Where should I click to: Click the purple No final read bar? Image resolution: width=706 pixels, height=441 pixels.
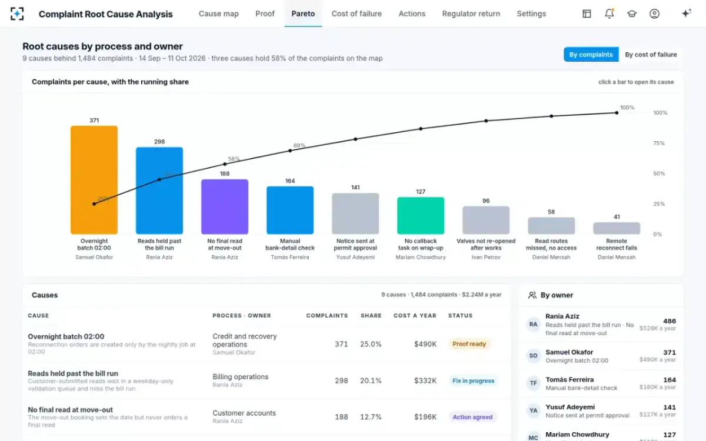(x=225, y=207)
